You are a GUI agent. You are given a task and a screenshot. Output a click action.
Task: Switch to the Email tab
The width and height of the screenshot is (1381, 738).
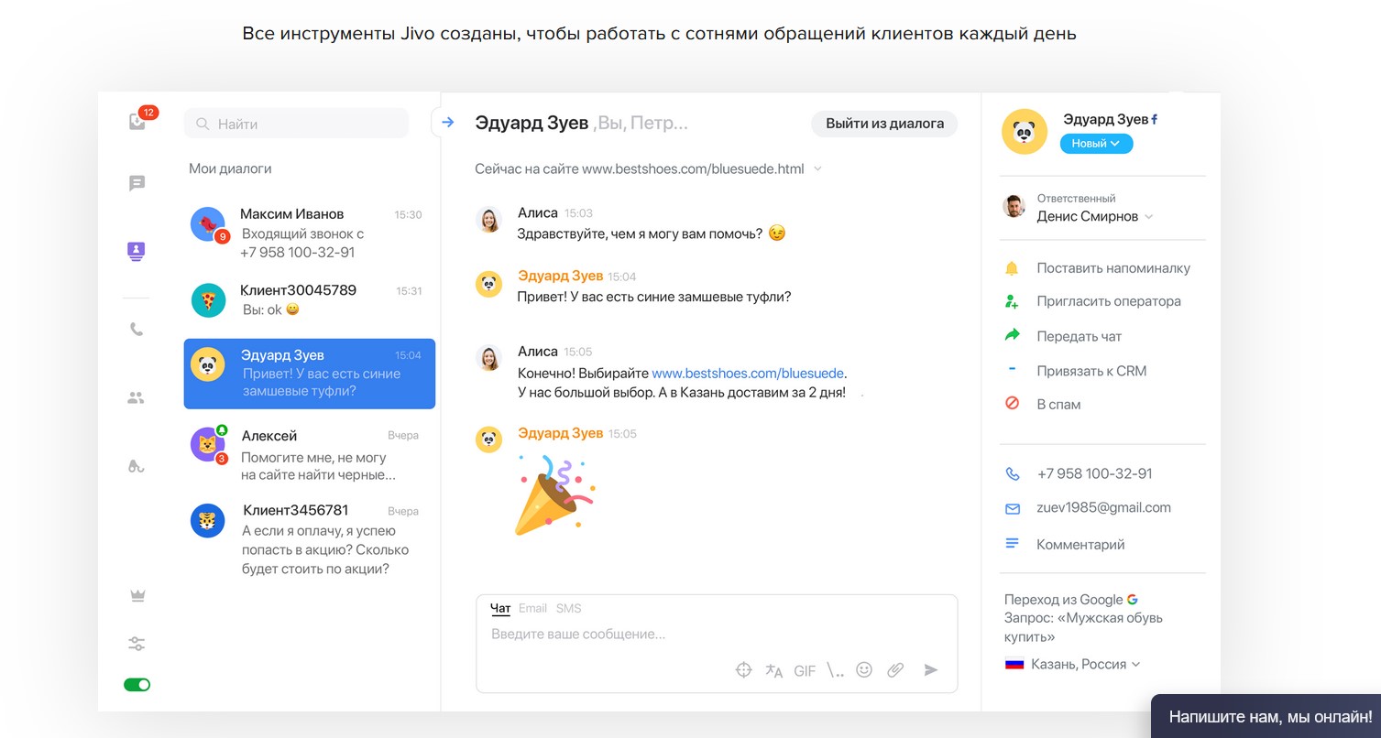(532, 608)
